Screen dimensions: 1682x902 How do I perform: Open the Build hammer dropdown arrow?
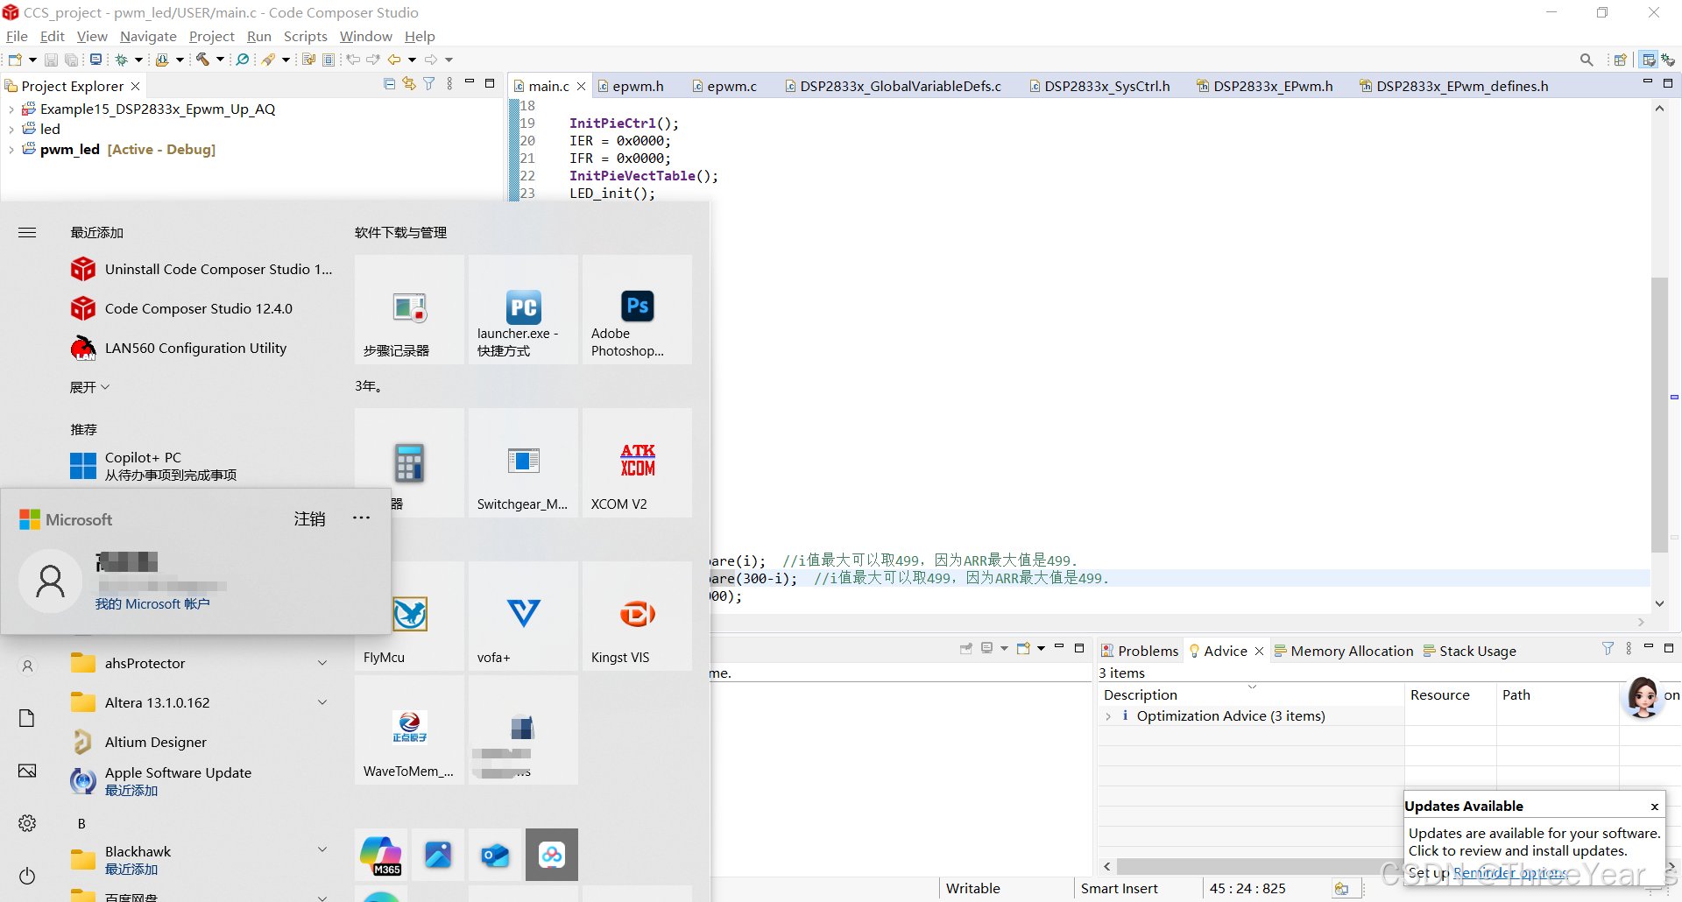coord(219,60)
